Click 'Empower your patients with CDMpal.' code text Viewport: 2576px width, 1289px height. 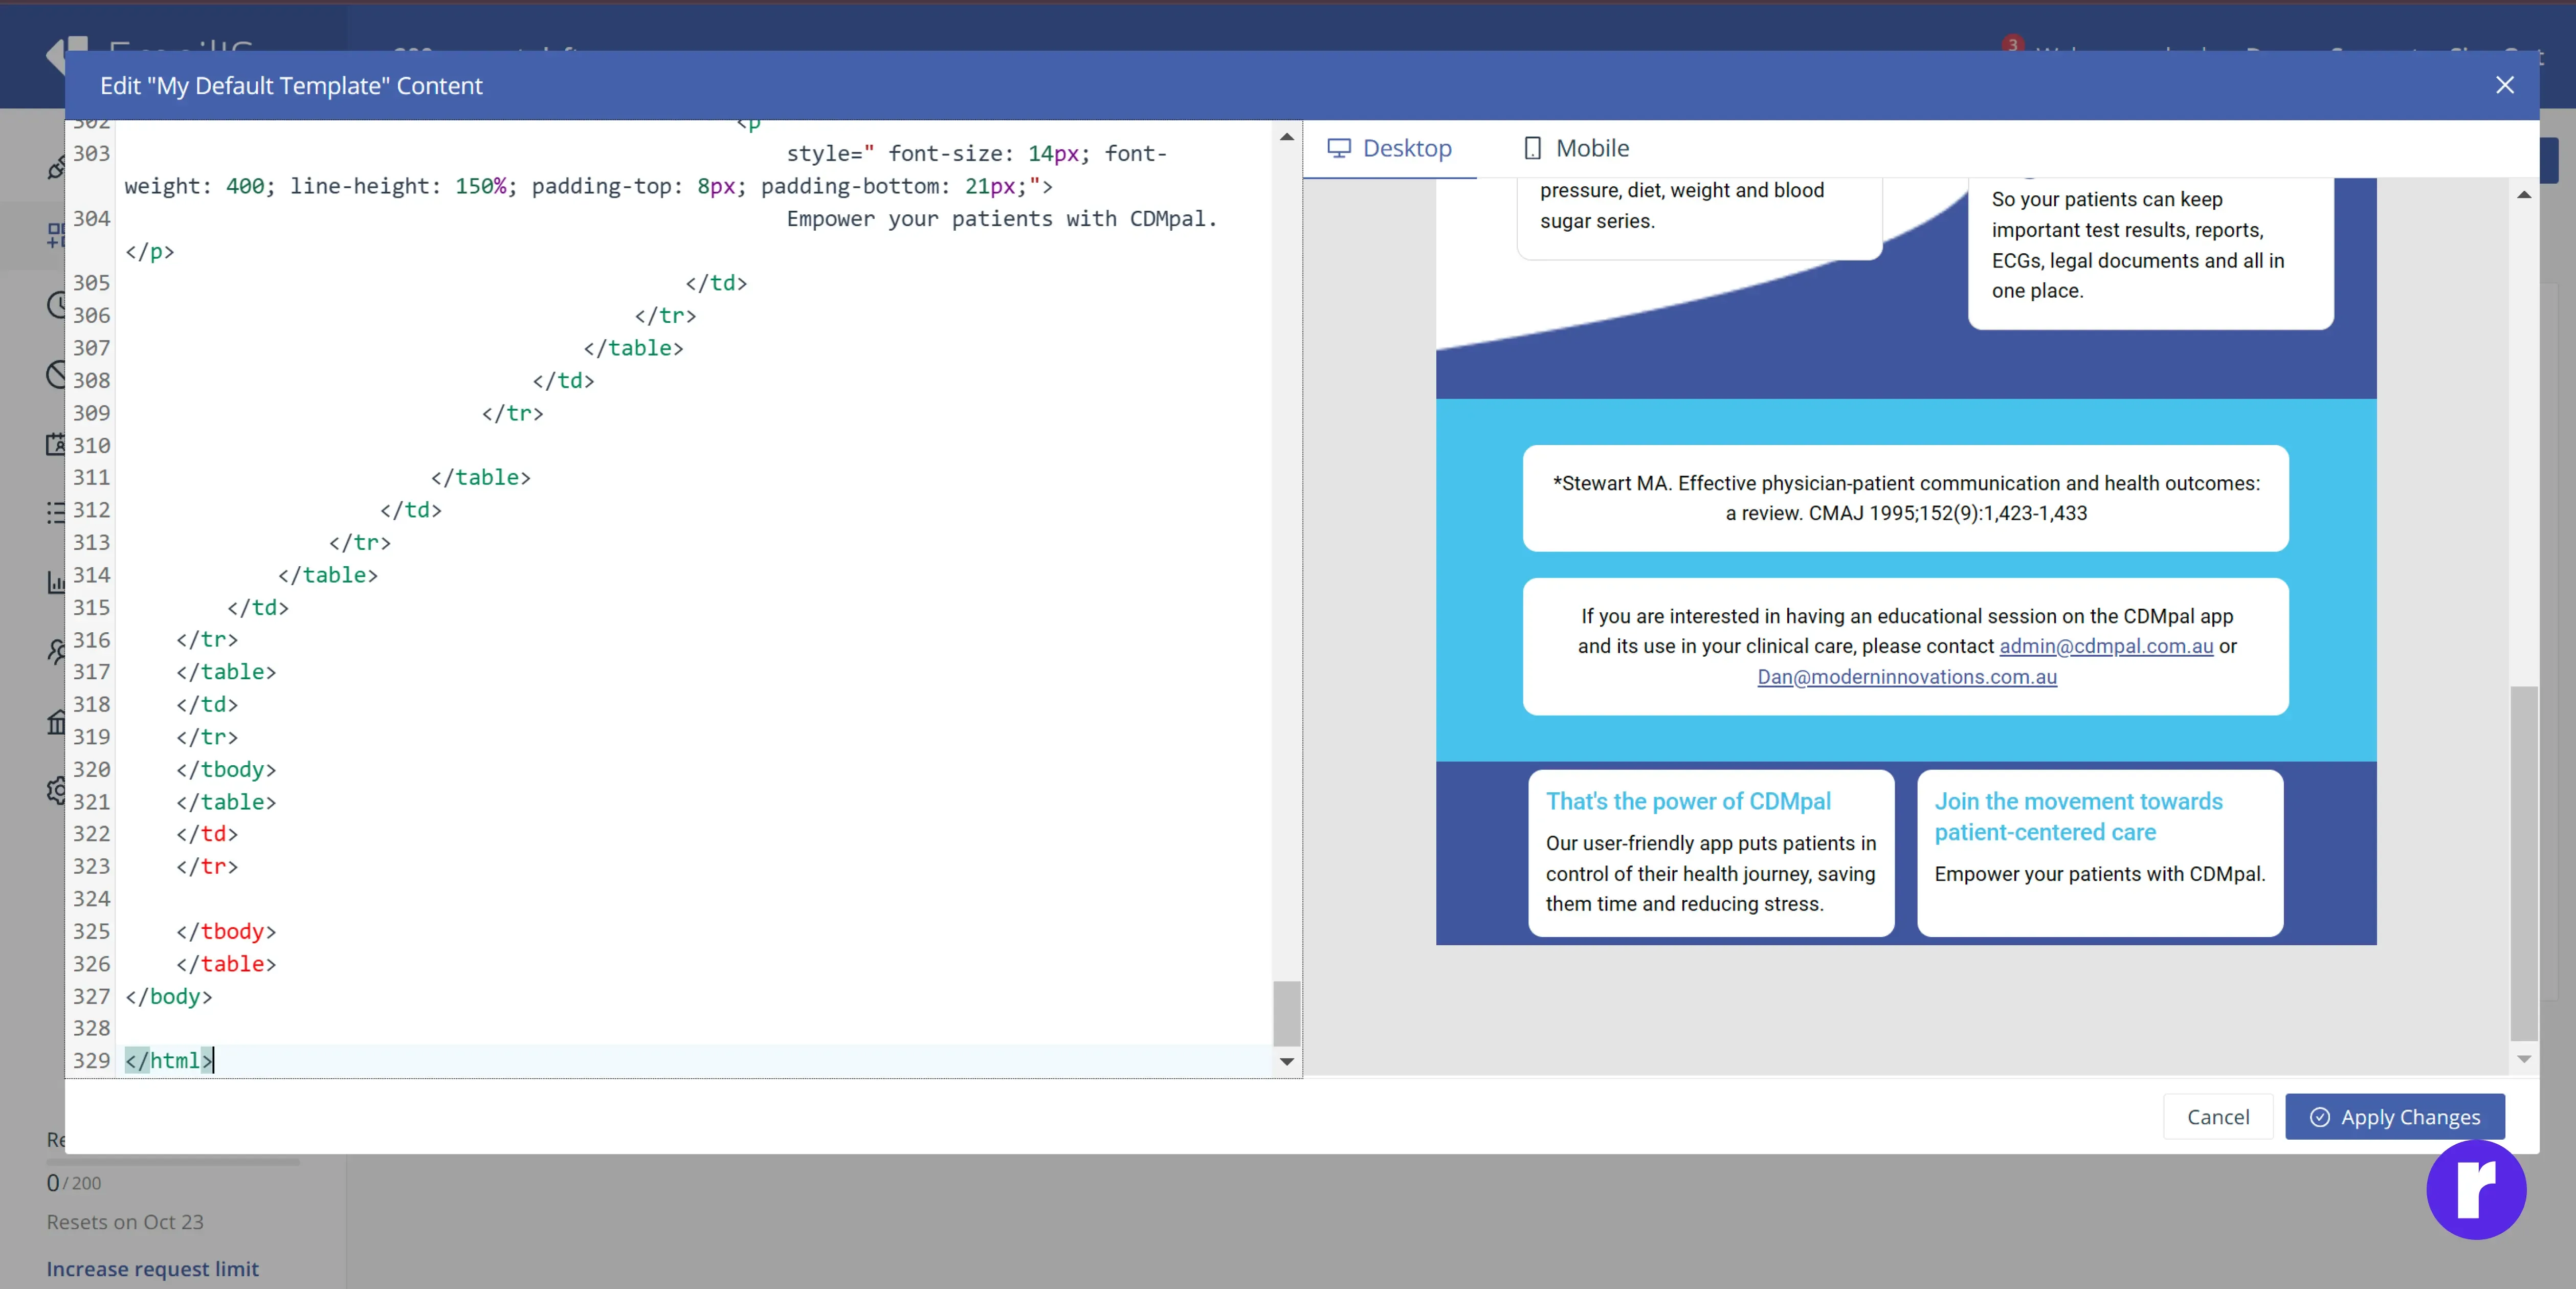pos(1001,218)
